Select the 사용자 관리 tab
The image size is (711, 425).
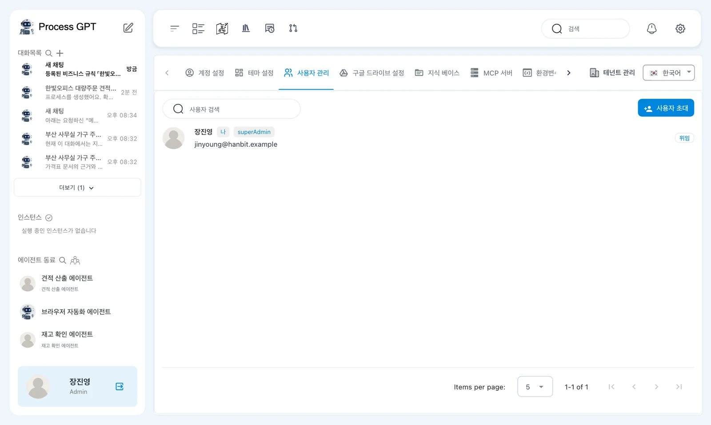[x=307, y=73]
